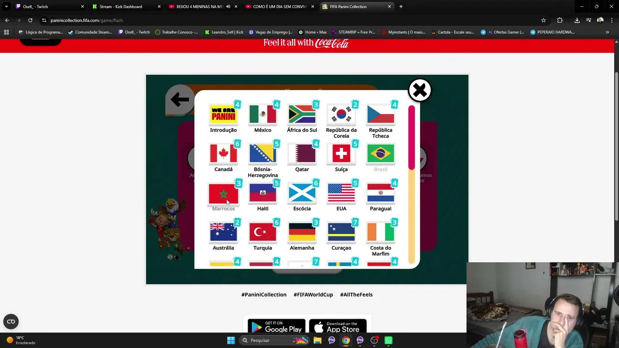Choose the Suíça flag

(341, 154)
